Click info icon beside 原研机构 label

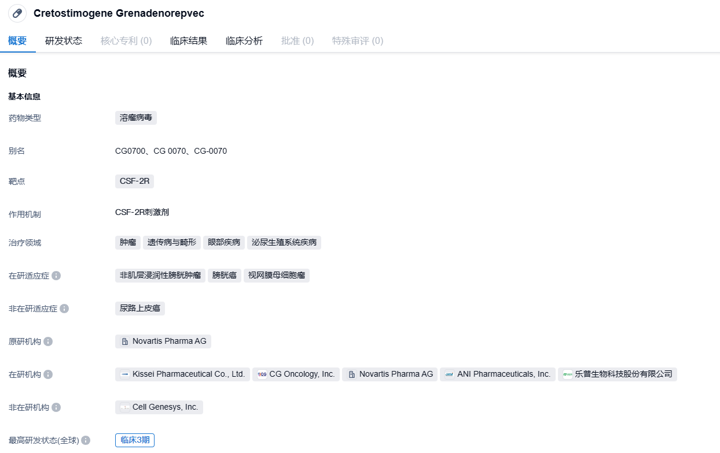pyautogui.click(x=48, y=341)
